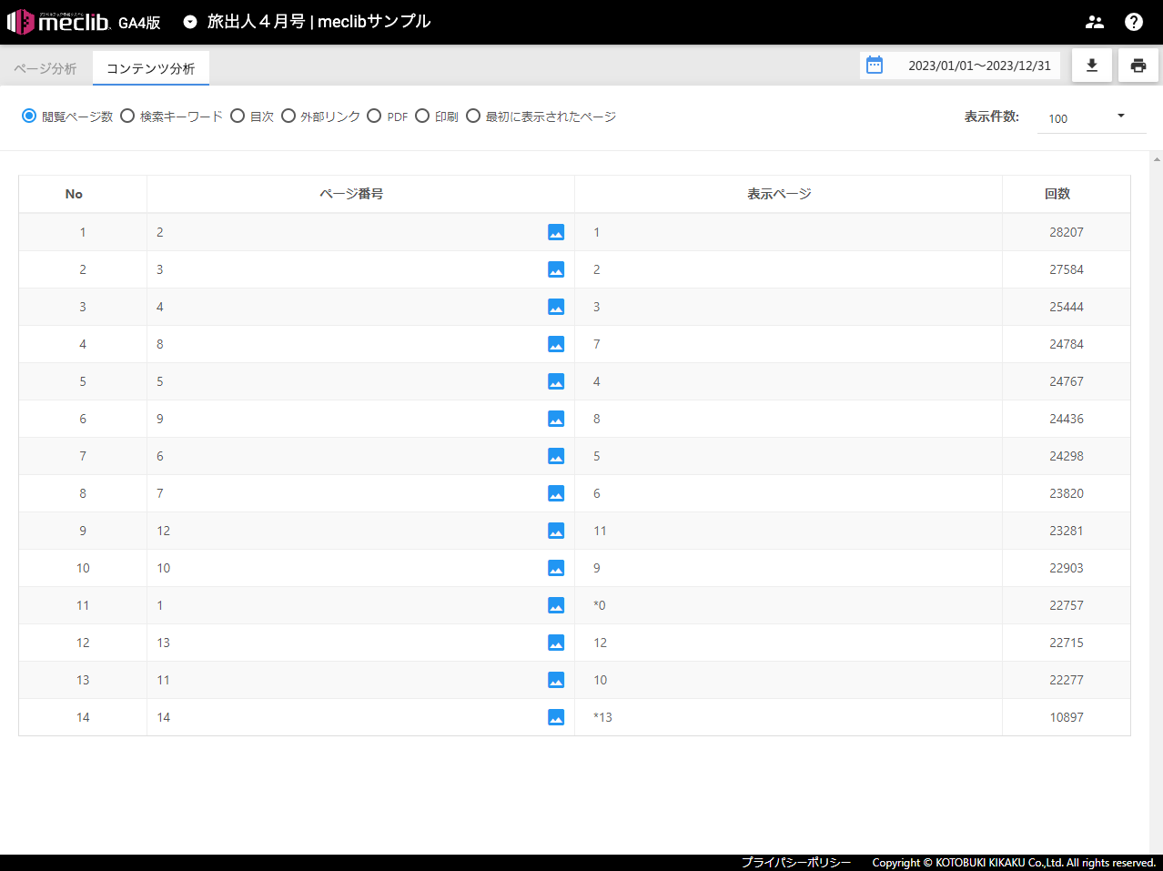Open the help question mark icon
Screen dimensions: 1163x871
point(1134,22)
